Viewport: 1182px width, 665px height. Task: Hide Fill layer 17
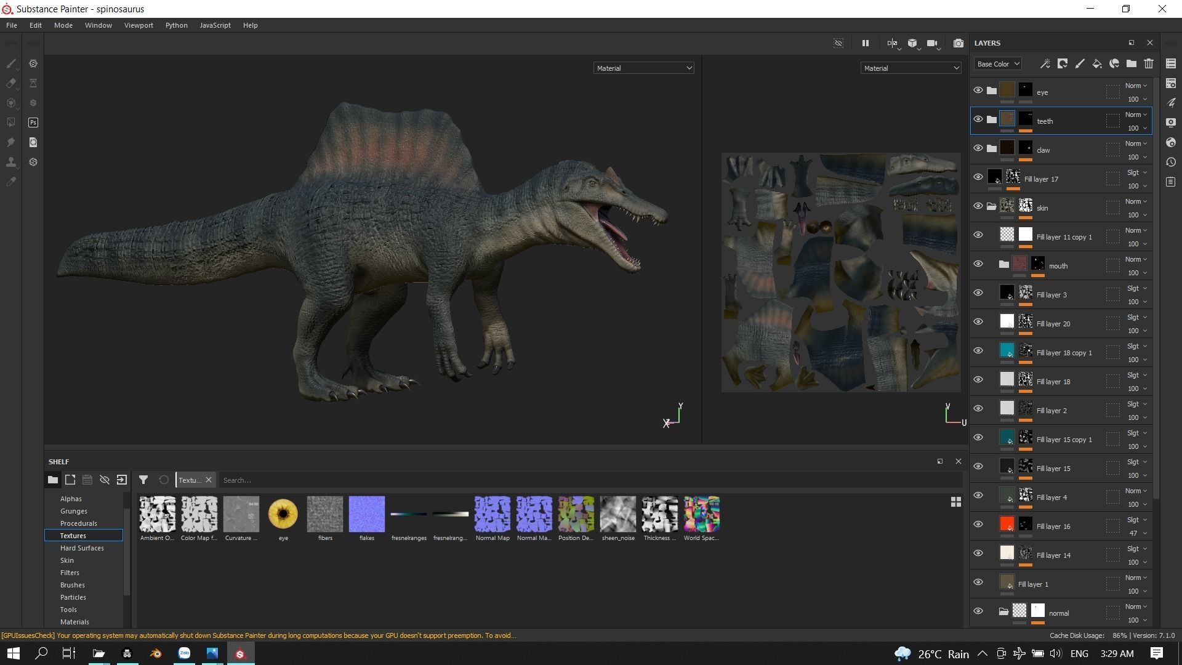point(978,177)
